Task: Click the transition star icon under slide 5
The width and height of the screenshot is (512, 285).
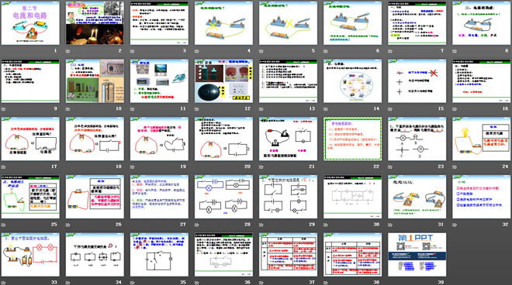Action: [x=261, y=51]
